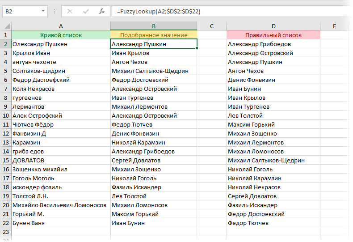Image resolution: width=353 pixels, height=242 pixels.
Task: Select row 23 header
Action: pos(6,232)
